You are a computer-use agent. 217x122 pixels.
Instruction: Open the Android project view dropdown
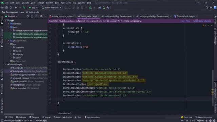[x=11, y=16]
